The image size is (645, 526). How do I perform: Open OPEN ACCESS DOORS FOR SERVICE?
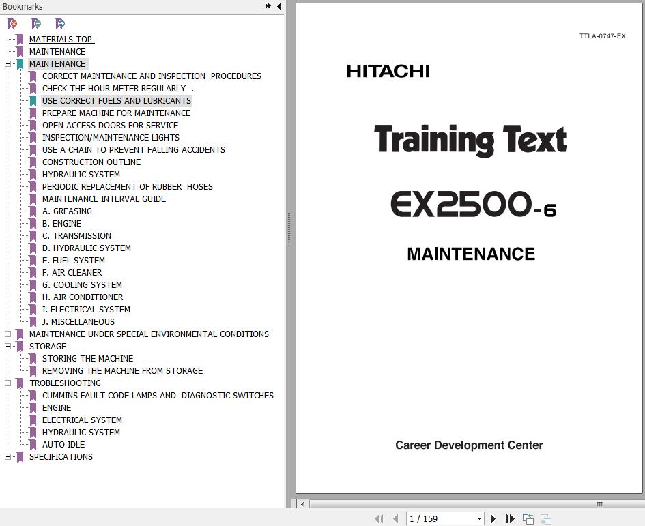[x=110, y=125]
